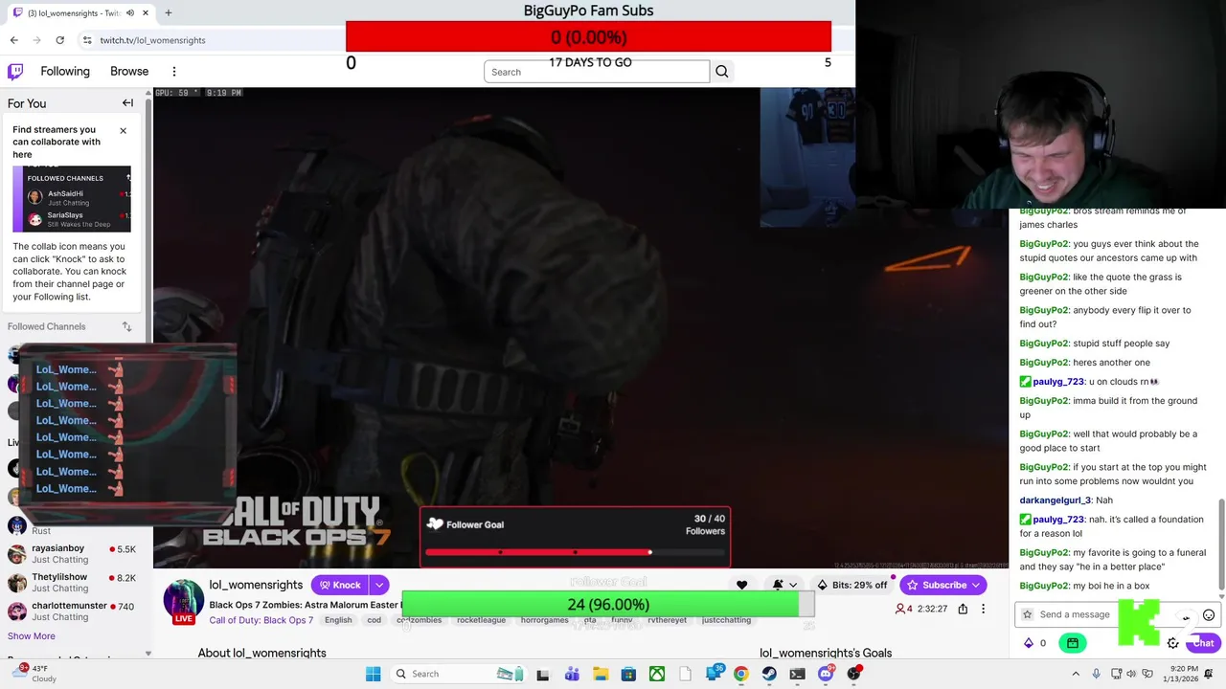Expand the Knock dropdown arrow
Screen dimensions: 1226x689
(x=379, y=585)
